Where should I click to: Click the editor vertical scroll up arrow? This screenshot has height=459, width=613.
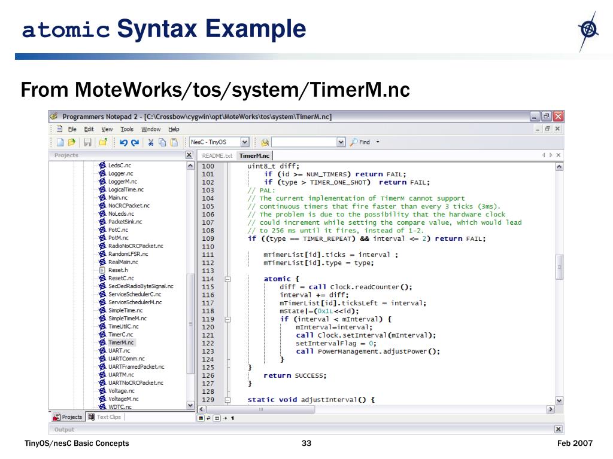coord(560,167)
